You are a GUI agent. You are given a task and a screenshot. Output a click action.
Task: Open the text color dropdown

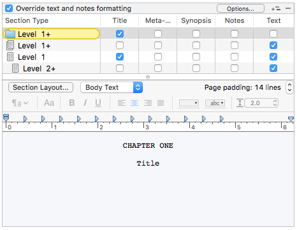pos(189,103)
